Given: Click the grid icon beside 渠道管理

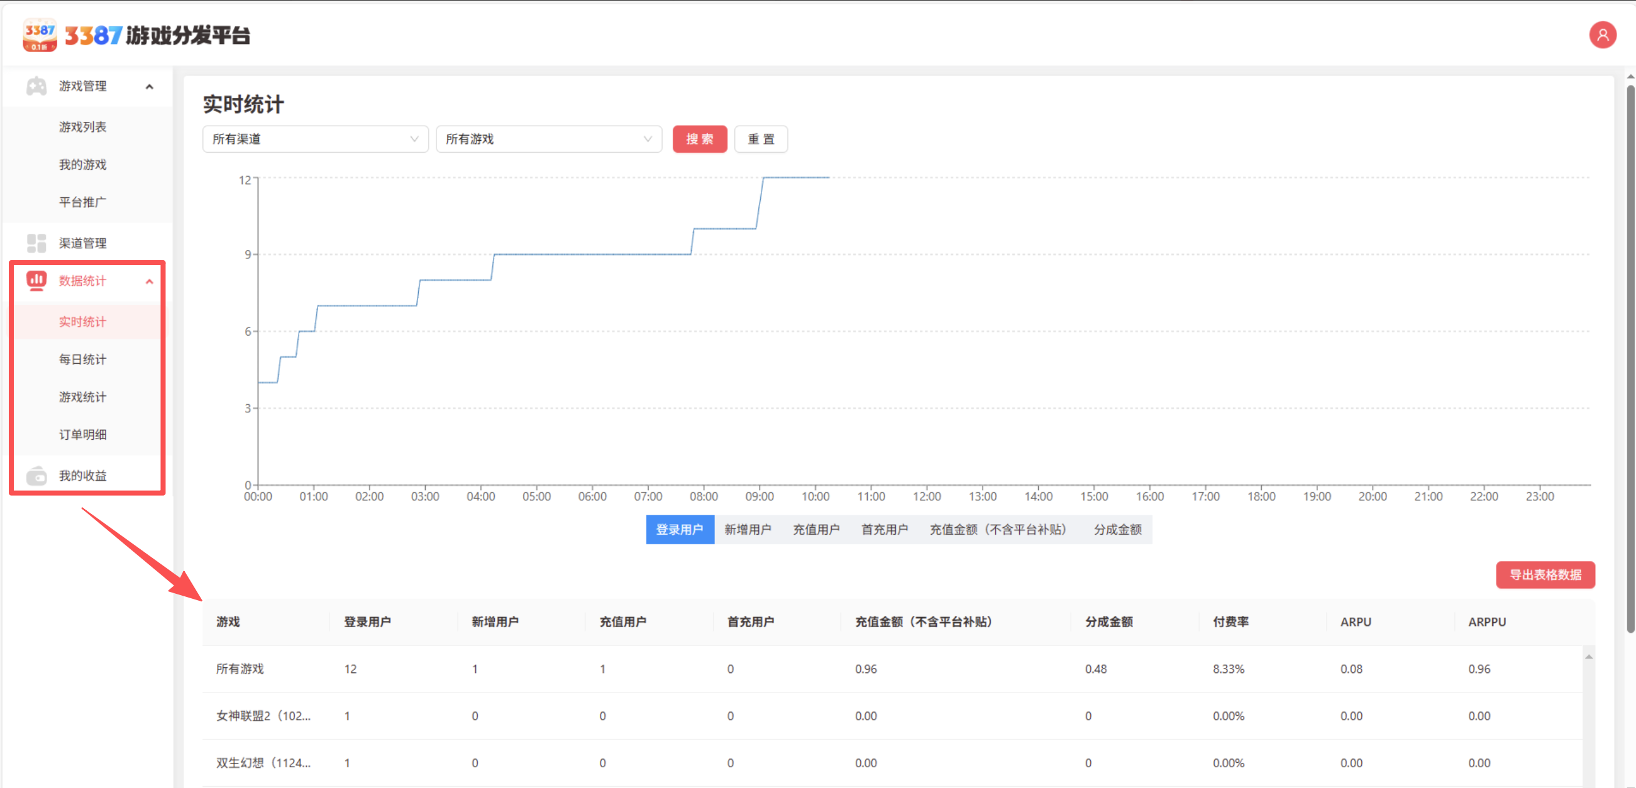Looking at the screenshot, I should (36, 243).
